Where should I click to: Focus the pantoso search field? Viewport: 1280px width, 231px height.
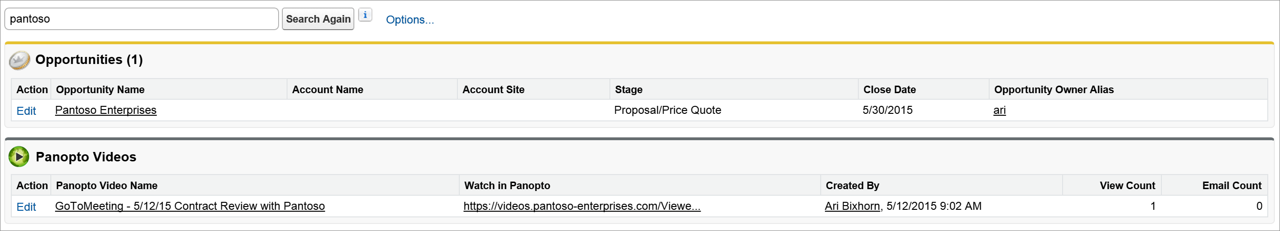pos(142,19)
